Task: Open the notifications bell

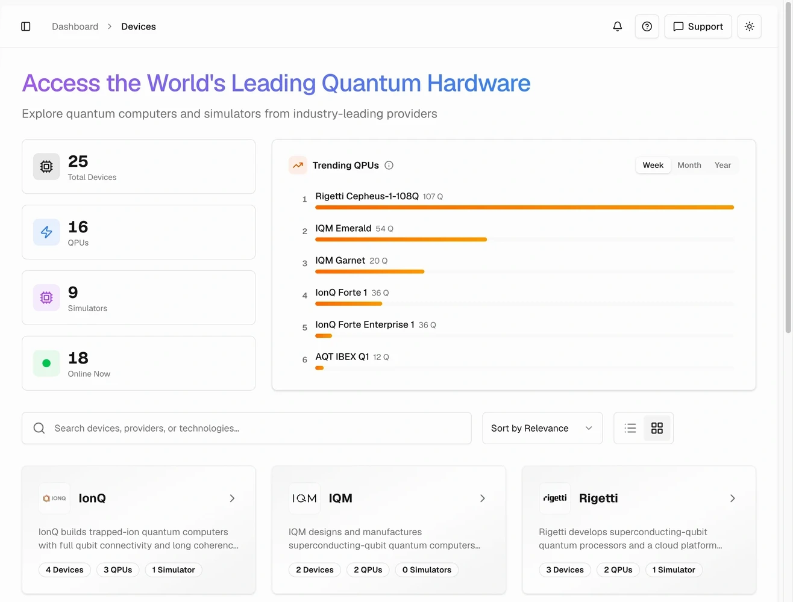Action: coord(618,26)
